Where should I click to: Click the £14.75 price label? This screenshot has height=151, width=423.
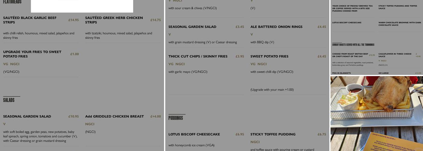(x=156, y=20)
